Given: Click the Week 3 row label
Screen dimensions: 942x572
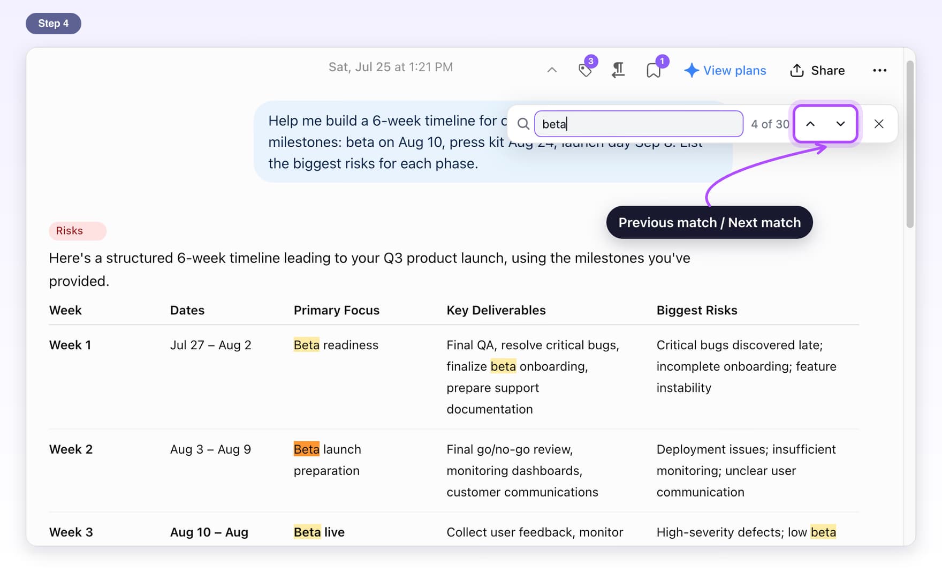Looking at the screenshot, I should tap(71, 532).
